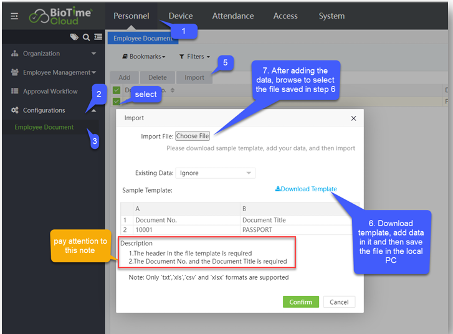Image resolution: width=453 pixels, height=334 pixels.
Task: Switch to the Device tab
Action: point(181,16)
